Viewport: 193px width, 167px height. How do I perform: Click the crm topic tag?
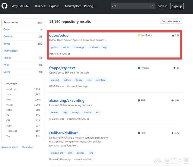[70, 153]
